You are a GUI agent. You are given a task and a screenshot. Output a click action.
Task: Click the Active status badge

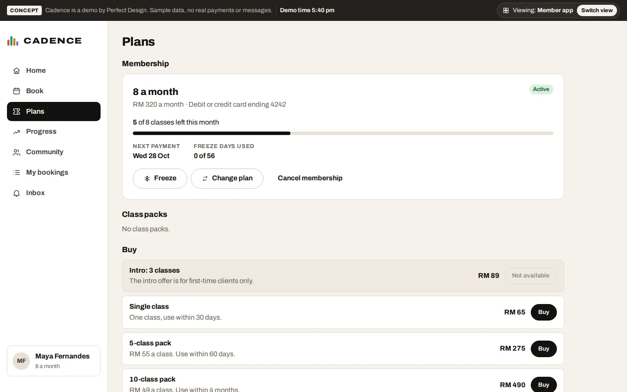point(541,89)
